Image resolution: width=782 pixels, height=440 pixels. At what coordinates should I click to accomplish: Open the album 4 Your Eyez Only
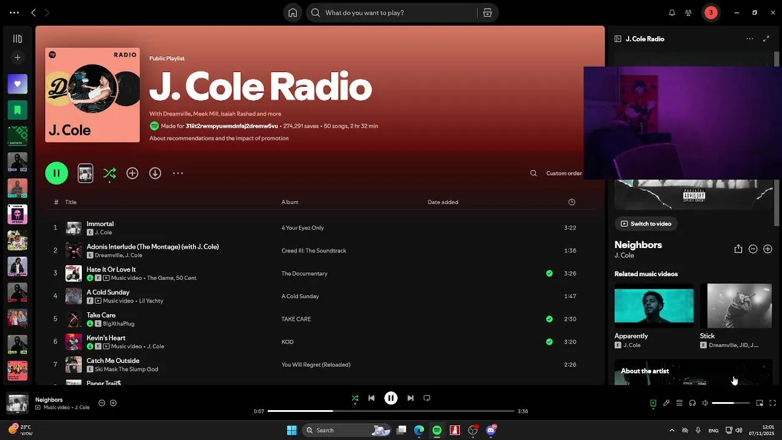pyautogui.click(x=302, y=228)
